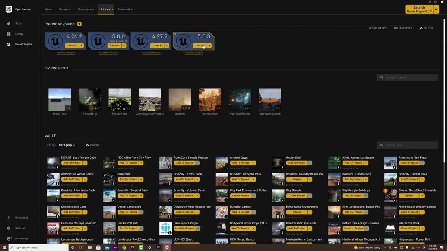Viewport: 447px width, 251px height.
Task: Update the Classic MotorBike asset
Action: (409, 196)
